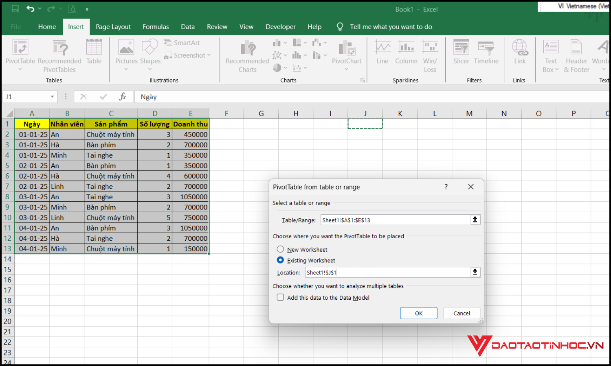Open Header & Footer editor
611x366 pixels.
[576, 55]
